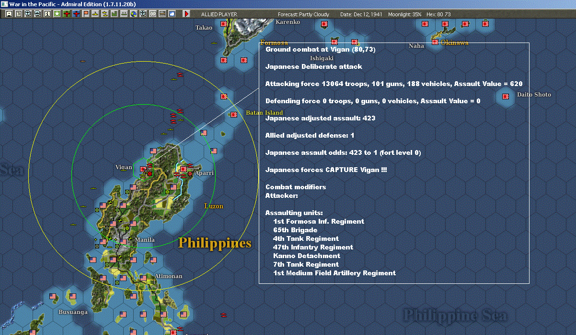The width and height of the screenshot is (576, 335).
Task: Click the dark green ships toolbar icon
Action: tap(124, 14)
